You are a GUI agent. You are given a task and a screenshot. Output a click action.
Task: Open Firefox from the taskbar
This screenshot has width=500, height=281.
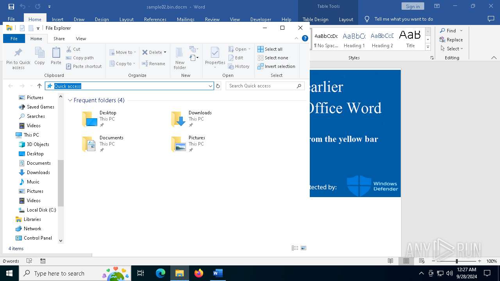(199, 273)
